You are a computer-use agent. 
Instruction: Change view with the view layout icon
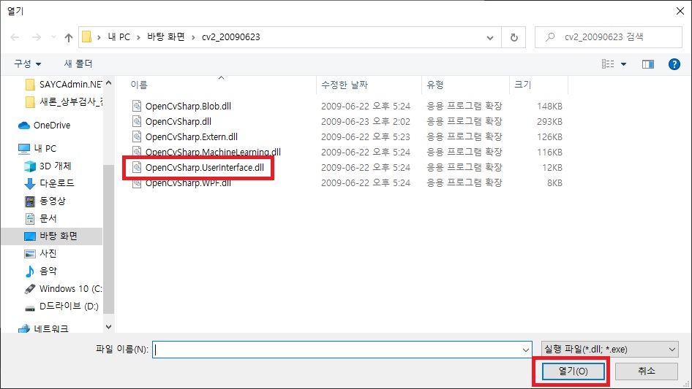click(608, 64)
